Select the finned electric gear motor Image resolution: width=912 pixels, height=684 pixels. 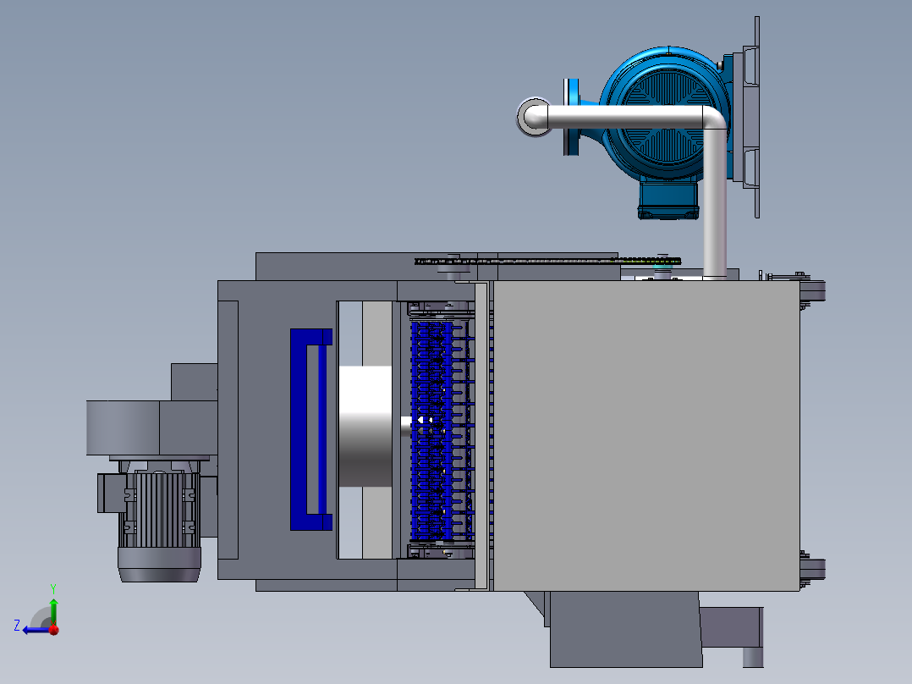[x=159, y=519]
